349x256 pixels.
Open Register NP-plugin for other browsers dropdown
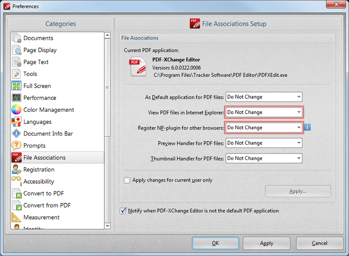[264, 128]
